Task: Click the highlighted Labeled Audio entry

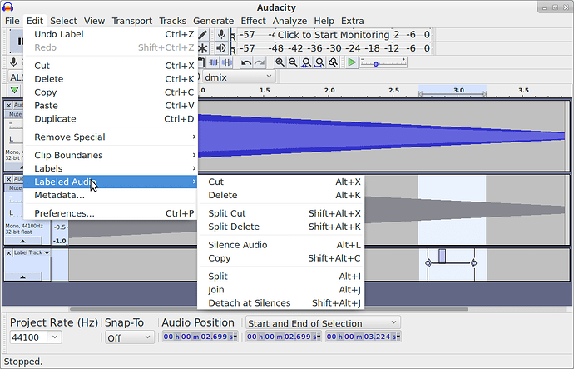Action: pyautogui.click(x=111, y=182)
